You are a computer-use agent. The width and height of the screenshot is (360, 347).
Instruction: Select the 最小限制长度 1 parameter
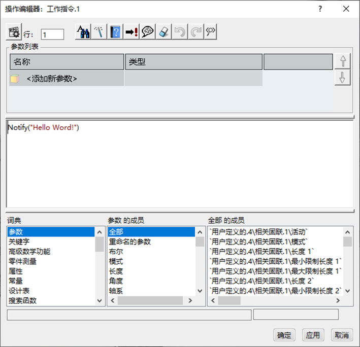point(276,261)
